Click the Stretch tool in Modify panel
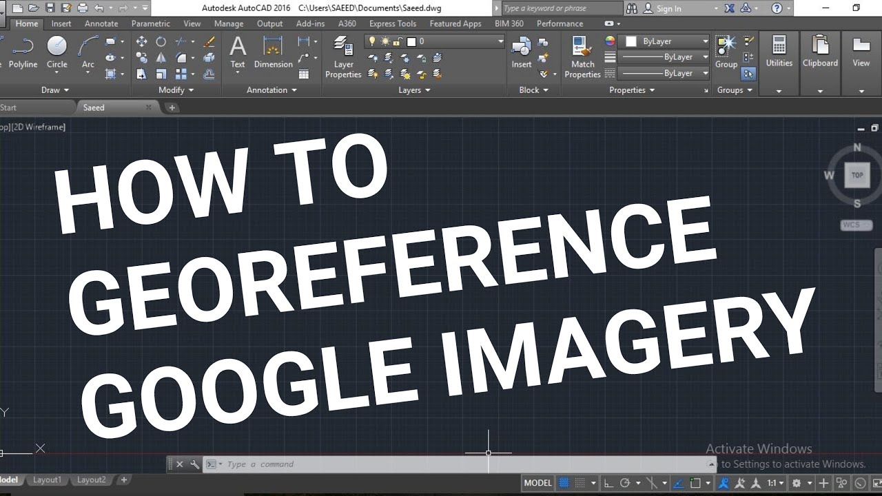Viewport: 882px width, 496px height. pyautogui.click(x=141, y=74)
